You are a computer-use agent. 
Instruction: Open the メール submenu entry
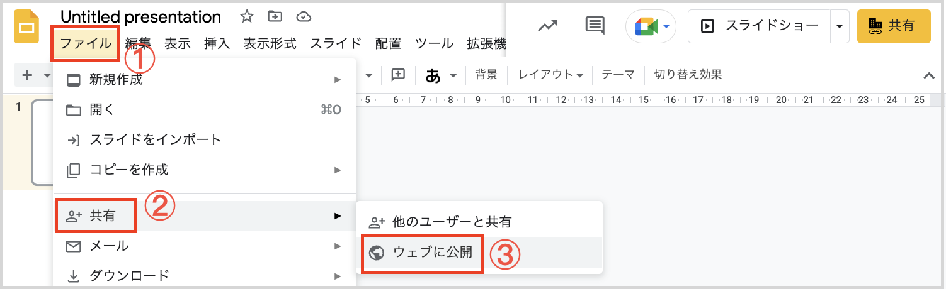click(x=205, y=246)
